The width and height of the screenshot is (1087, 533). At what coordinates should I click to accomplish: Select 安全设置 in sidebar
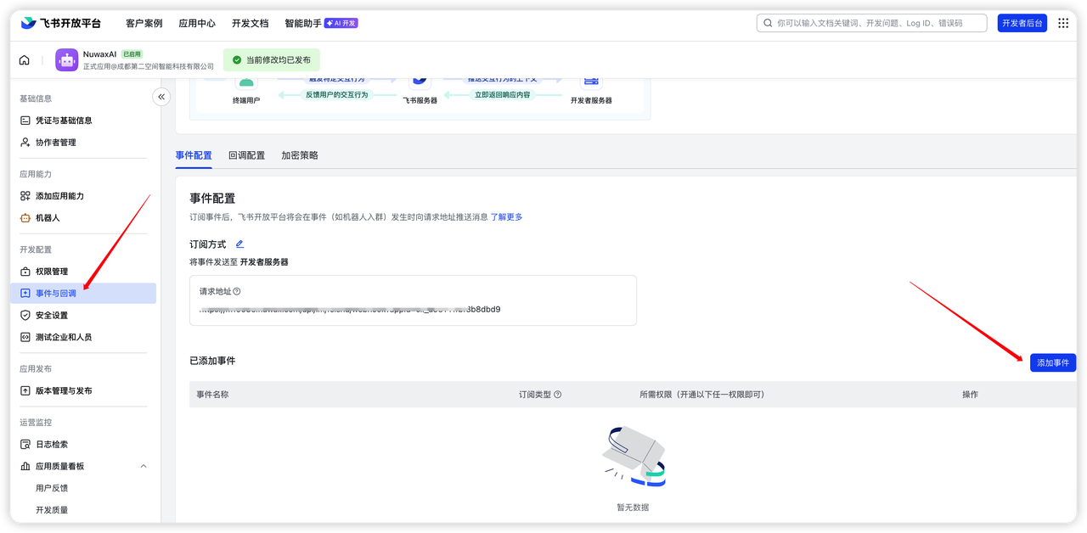tap(52, 315)
